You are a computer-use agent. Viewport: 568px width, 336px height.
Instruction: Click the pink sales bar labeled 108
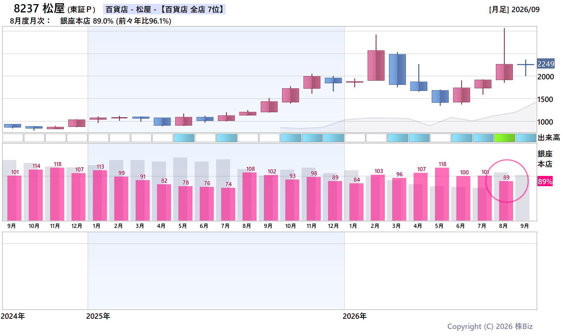coord(250,196)
